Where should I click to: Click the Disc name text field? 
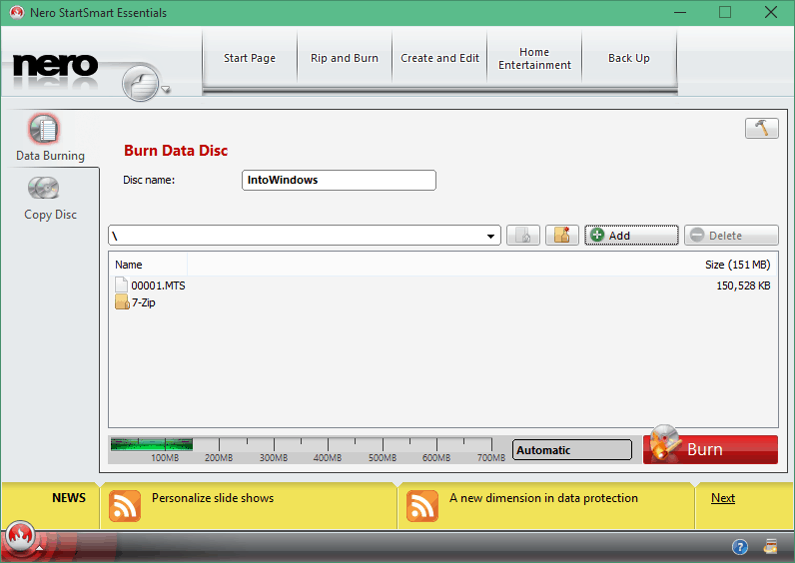pyautogui.click(x=339, y=181)
